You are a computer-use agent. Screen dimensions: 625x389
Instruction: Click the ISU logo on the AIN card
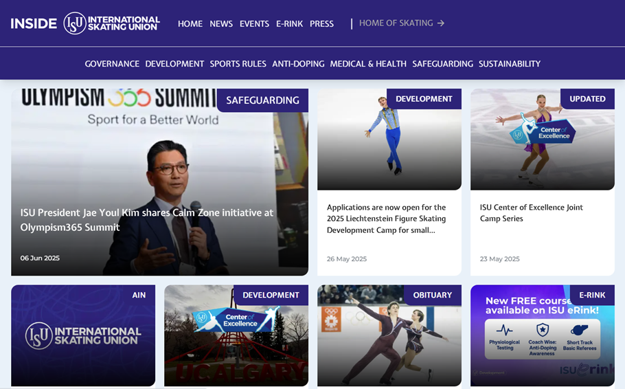[83, 335]
